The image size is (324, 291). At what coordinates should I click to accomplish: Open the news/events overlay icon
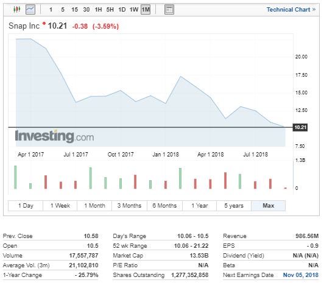tap(169, 10)
